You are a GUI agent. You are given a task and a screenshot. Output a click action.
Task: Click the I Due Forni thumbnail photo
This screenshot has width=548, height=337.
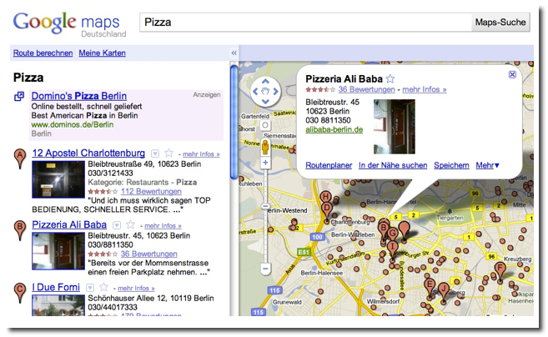(x=58, y=305)
